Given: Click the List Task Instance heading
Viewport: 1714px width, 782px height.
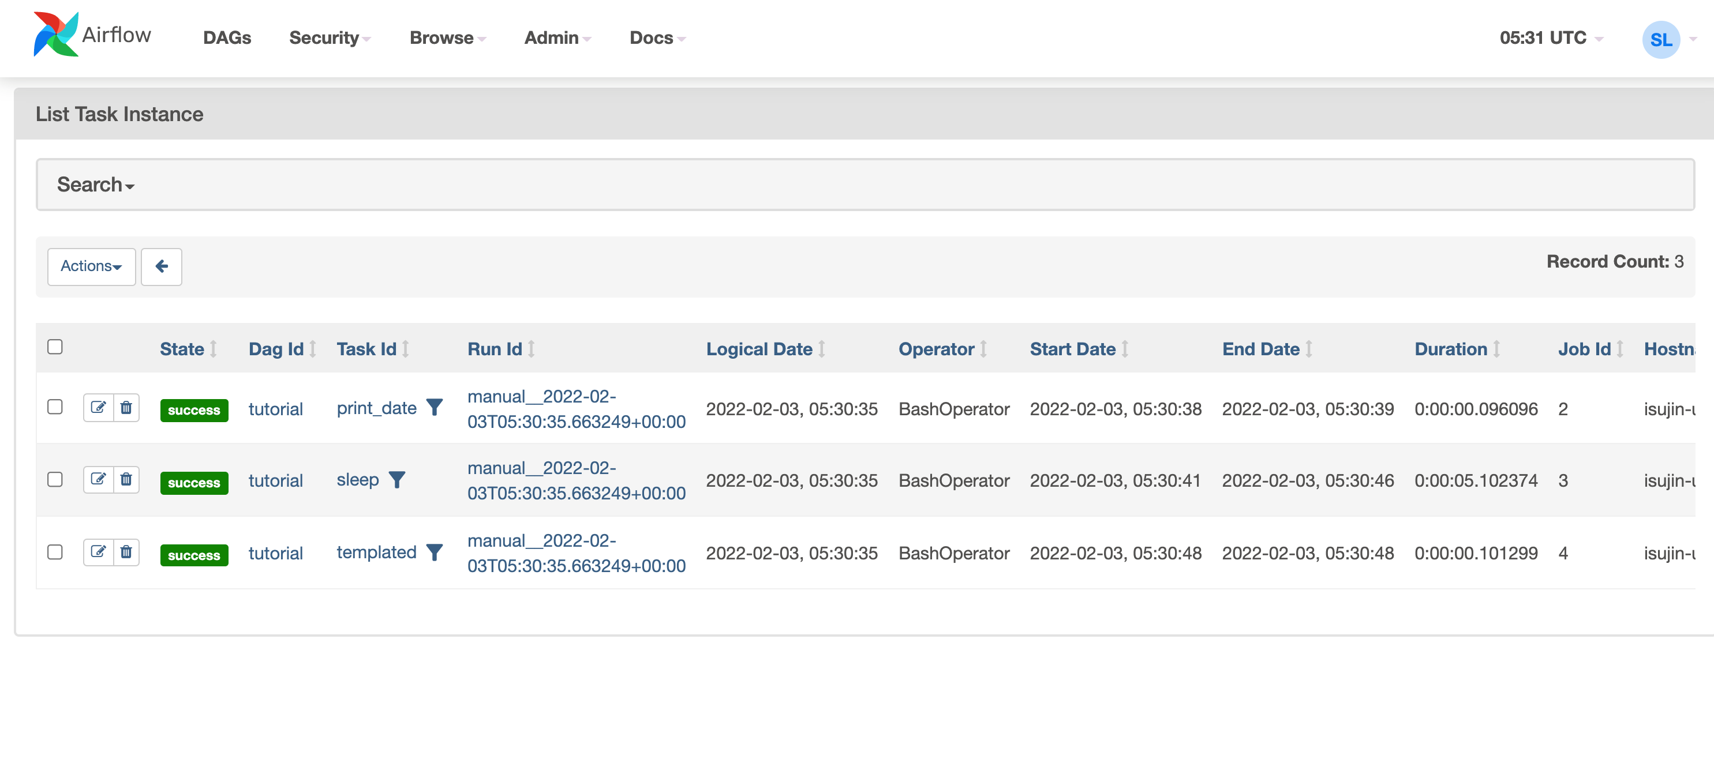Looking at the screenshot, I should tap(120, 114).
